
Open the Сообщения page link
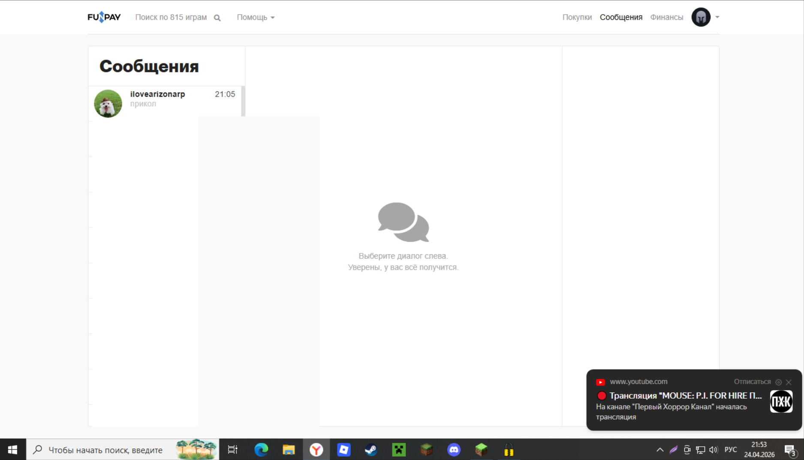point(620,17)
